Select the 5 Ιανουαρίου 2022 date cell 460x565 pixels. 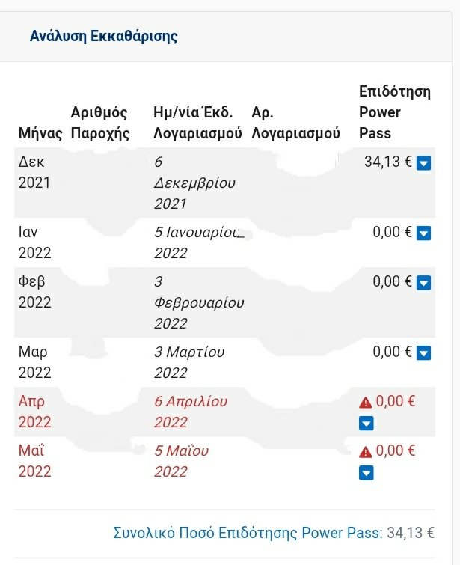point(199,242)
